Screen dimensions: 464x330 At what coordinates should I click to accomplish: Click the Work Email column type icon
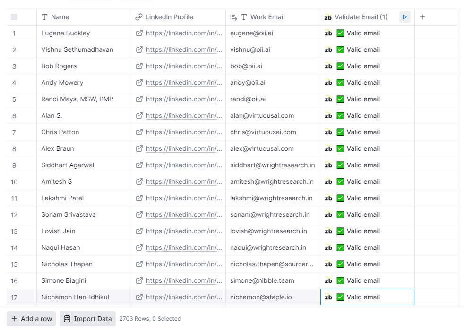(244, 17)
